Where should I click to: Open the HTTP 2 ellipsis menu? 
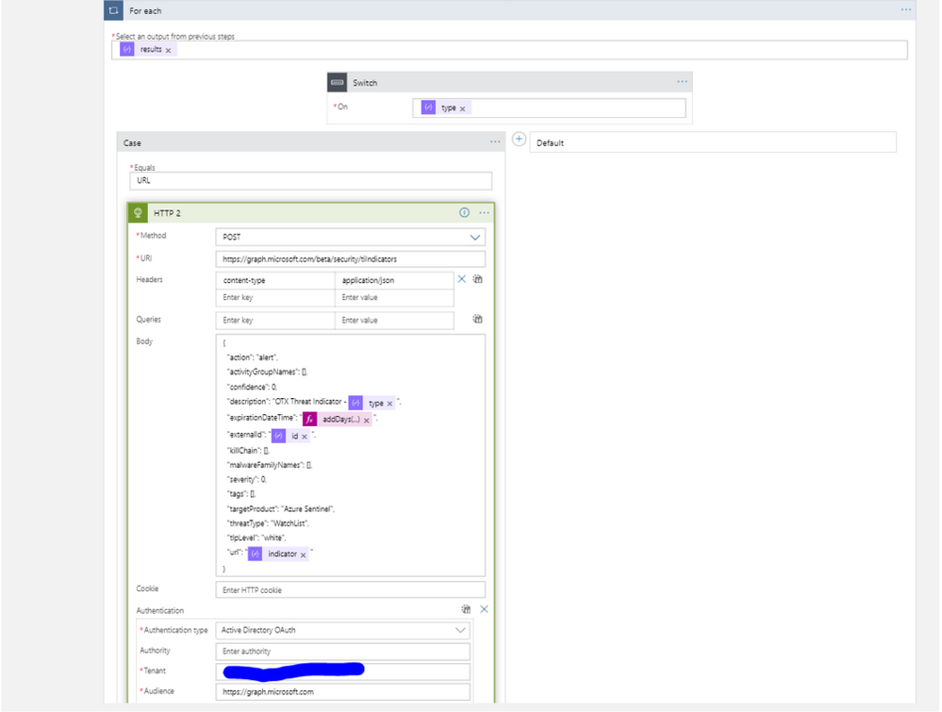[x=484, y=213]
